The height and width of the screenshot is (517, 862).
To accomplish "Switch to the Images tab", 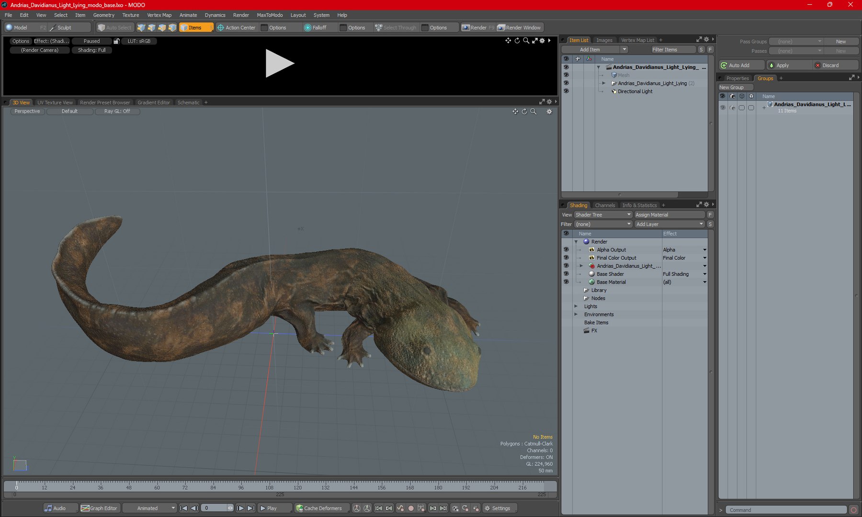I will (604, 40).
